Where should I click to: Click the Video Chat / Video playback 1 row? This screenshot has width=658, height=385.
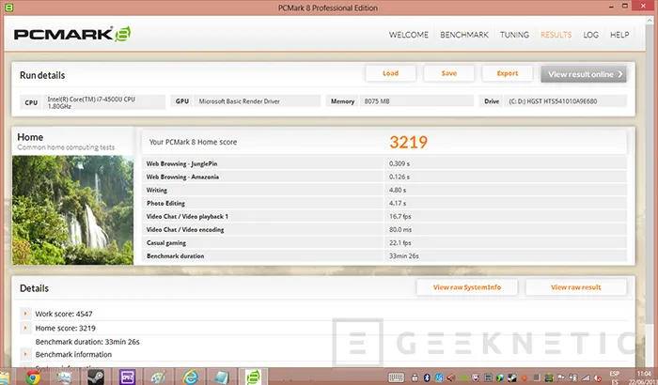click(384, 216)
